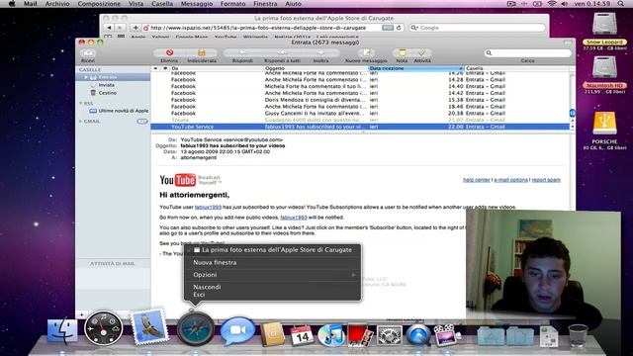Open the Trash in the dock
This screenshot has width=633, height=356.
pyautogui.click(x=578, y=335)
